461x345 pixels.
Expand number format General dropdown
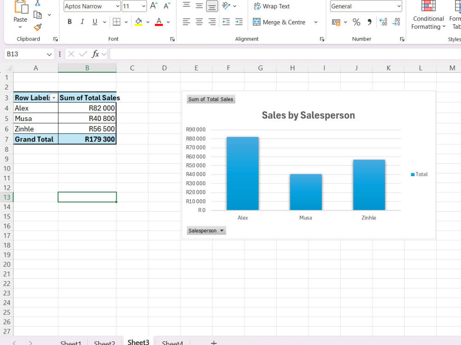[x=399, y=6]
